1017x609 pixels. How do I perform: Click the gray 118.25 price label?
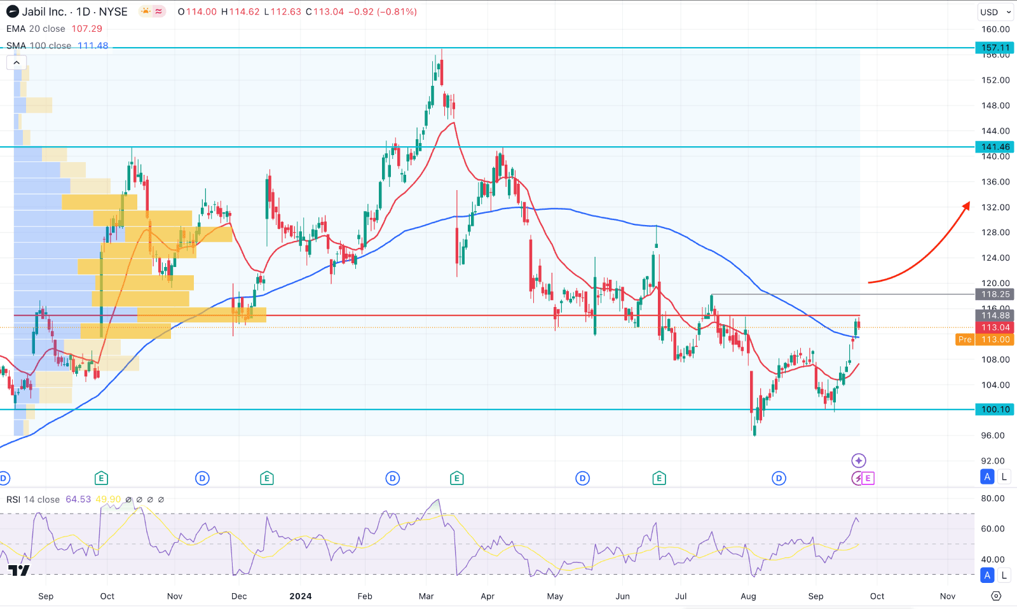coord(995,294)
